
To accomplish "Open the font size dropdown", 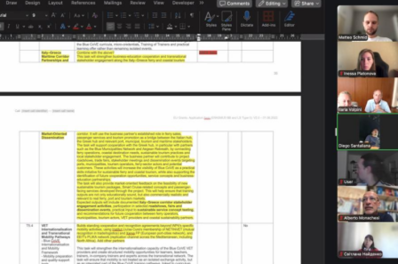I will tap(46, 15).
